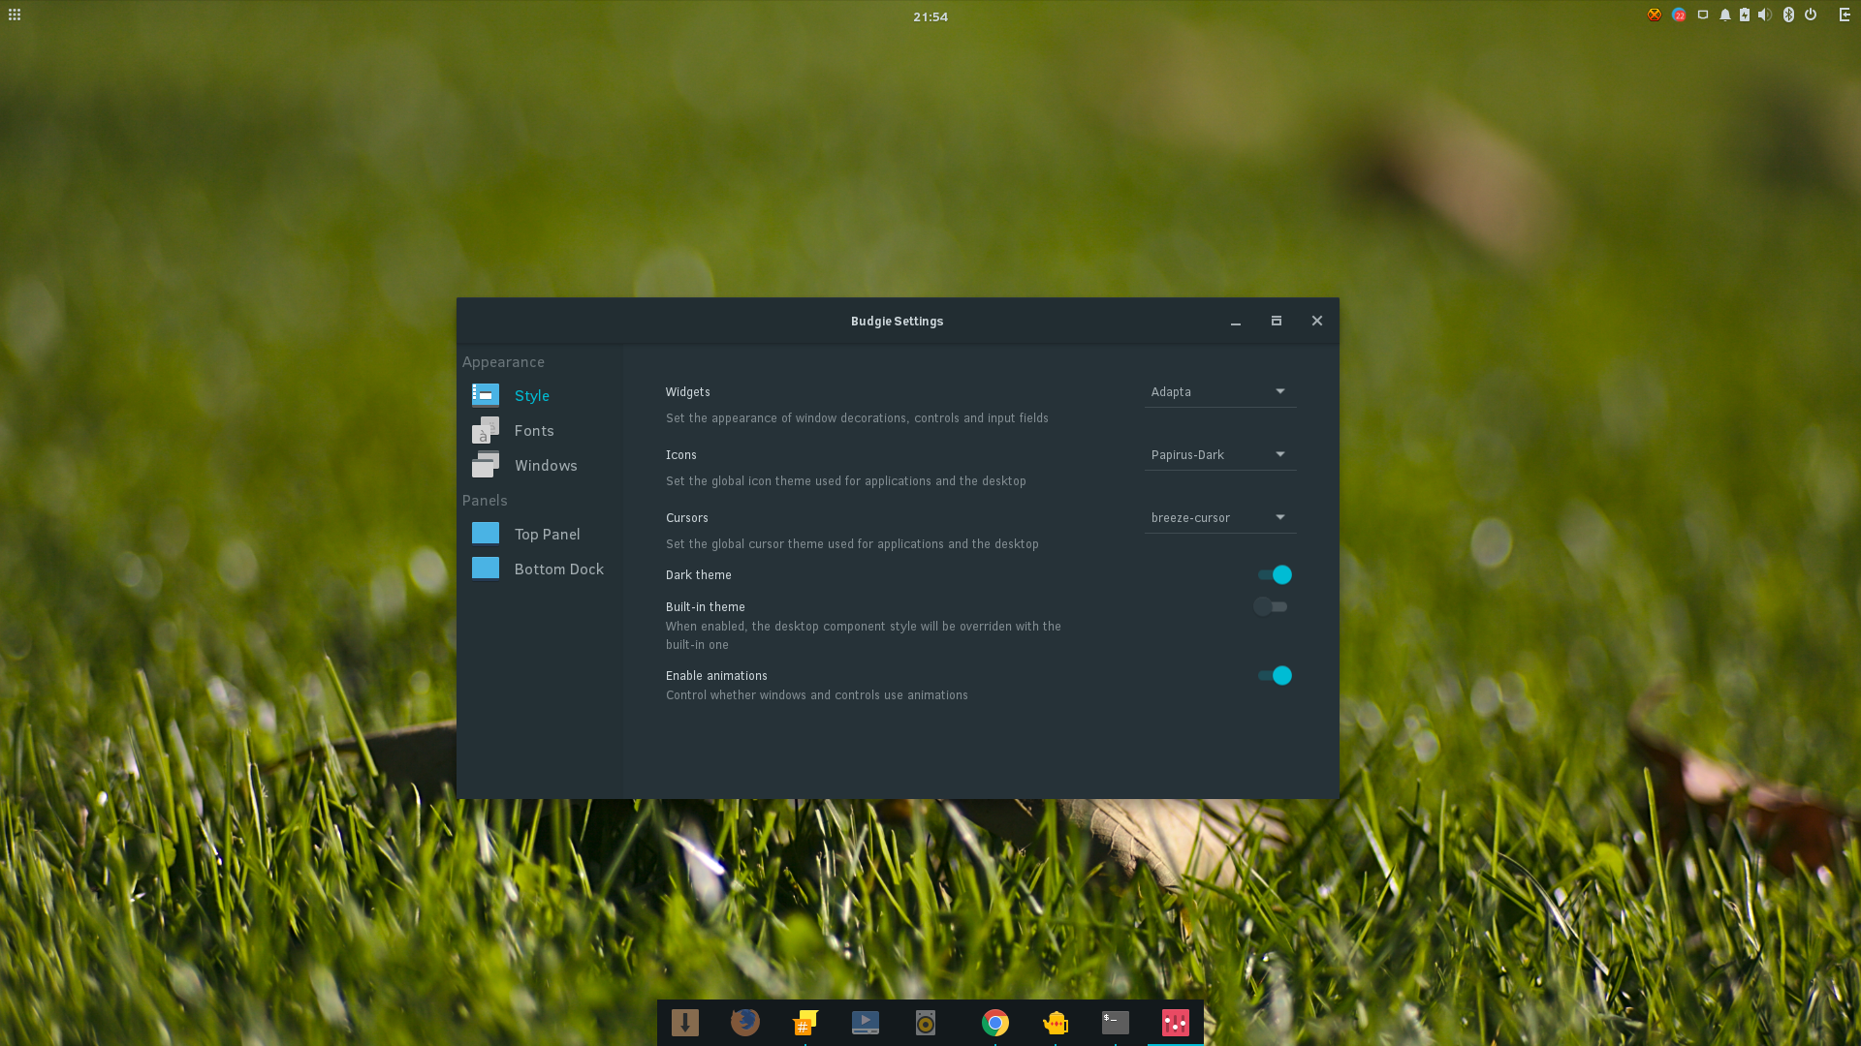
Task: Click the window decorations description text
Action: [857, 417]
